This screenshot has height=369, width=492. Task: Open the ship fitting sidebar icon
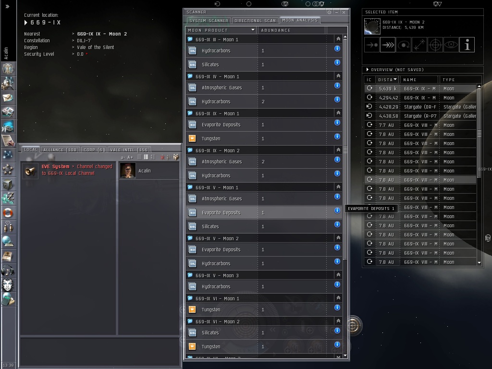click(x=8, y=111)
